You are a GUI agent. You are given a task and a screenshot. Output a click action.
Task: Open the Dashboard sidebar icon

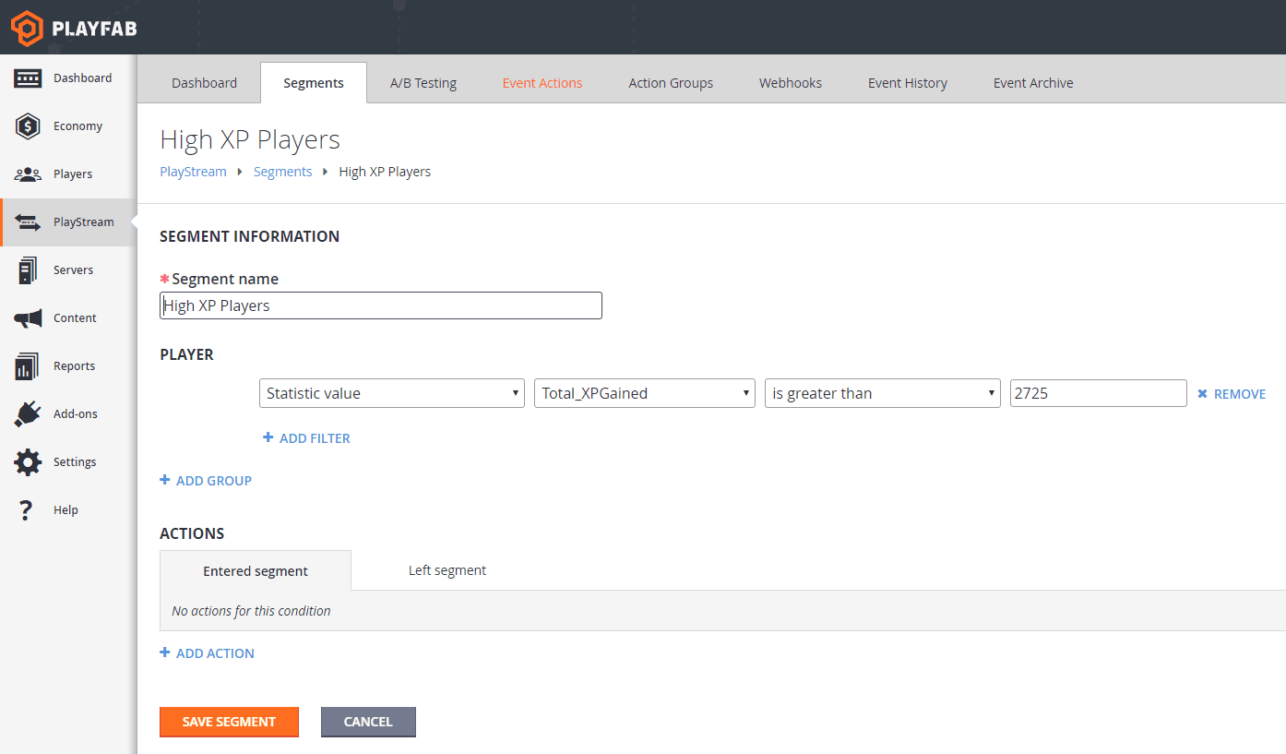pyautogui.click(x=28, y=78)
